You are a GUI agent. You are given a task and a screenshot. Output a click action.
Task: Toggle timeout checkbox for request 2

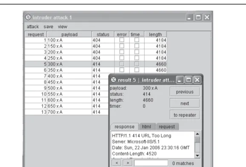pyautogui.click(x=137, y=46)
